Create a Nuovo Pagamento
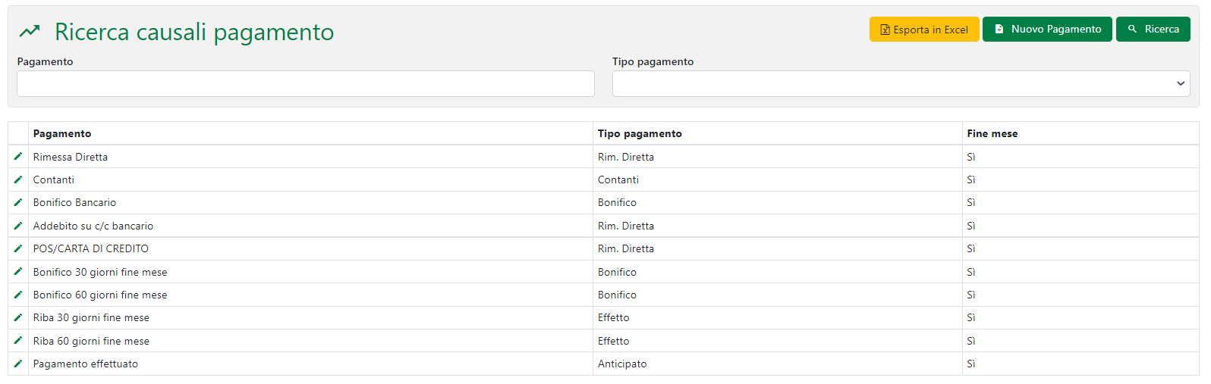This screenshot has width=1211, height=384. click(1047, 30)
